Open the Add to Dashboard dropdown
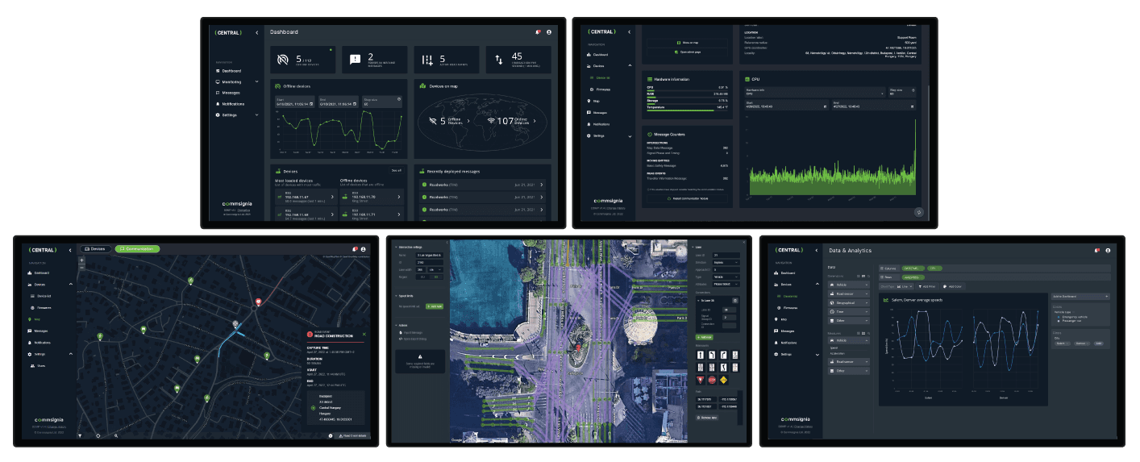This screenshot has width=1140, height=462. coord(1080,296)
